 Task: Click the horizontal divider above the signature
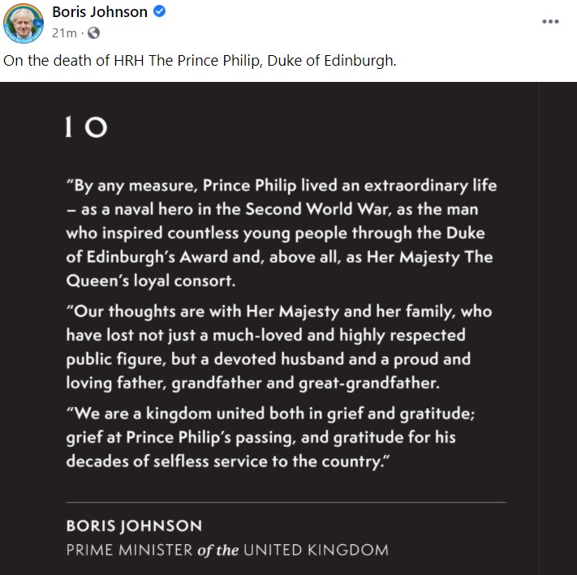click(286, 502)
